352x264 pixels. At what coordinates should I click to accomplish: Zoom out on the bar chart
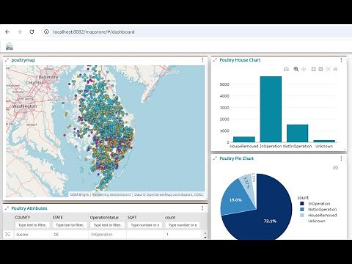coord(320,69)
